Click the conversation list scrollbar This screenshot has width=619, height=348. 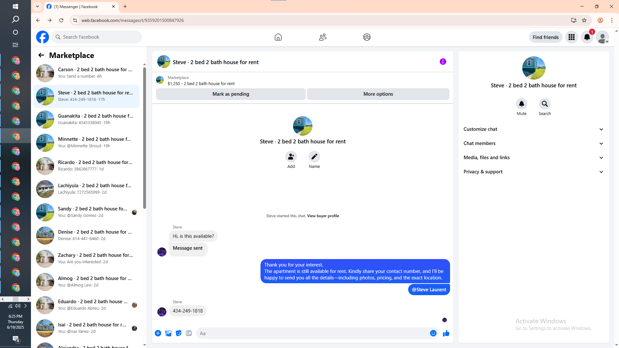[144, 139]
